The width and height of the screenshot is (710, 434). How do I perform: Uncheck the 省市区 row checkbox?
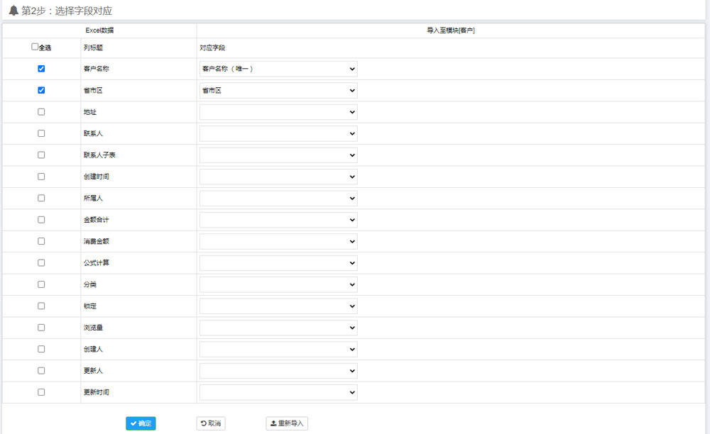pos(41,90)
